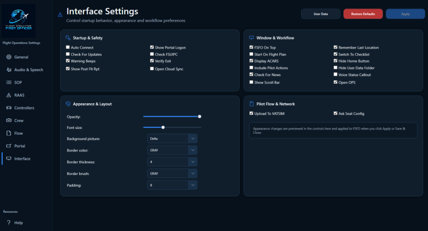The image size is (428, 231).
Task: Open the Background picture dropdown
Action: 172,138
